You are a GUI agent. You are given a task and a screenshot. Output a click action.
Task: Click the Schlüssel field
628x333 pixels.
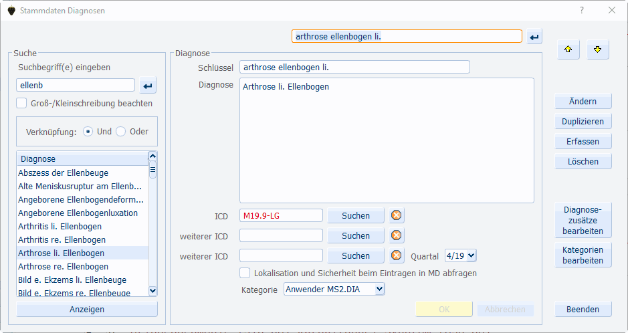(354, 68)
